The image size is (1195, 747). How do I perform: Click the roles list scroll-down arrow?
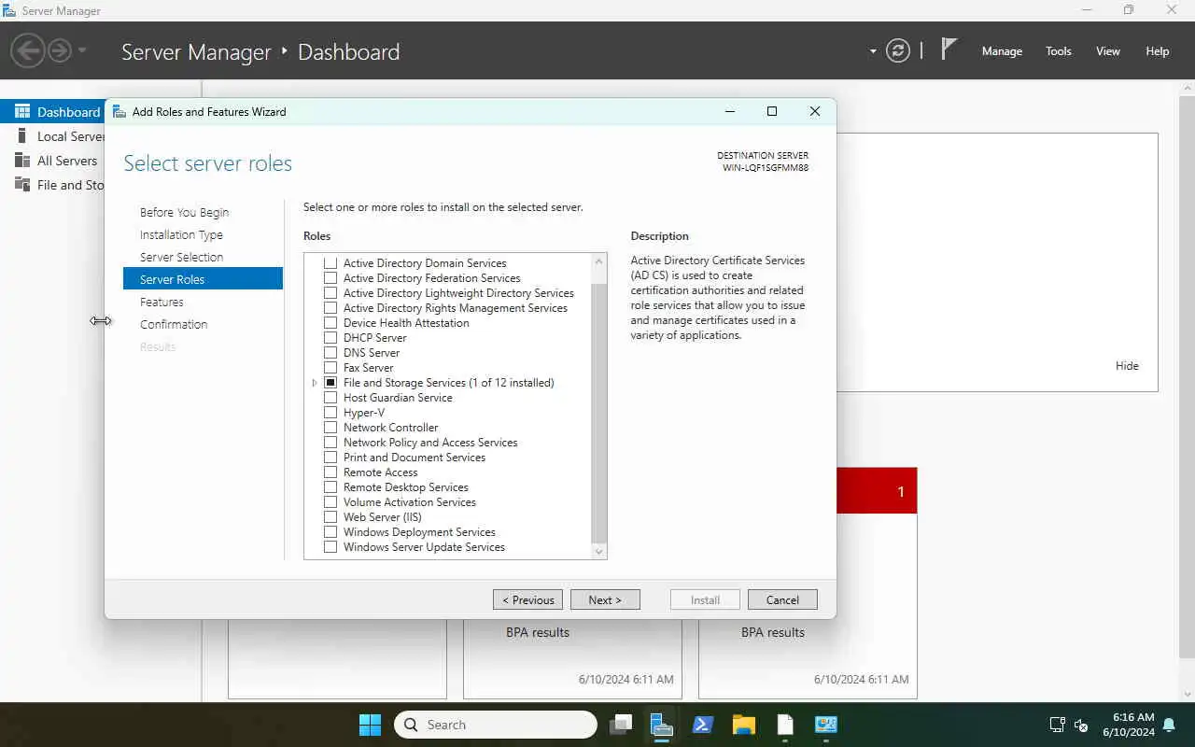click(599, 551)
